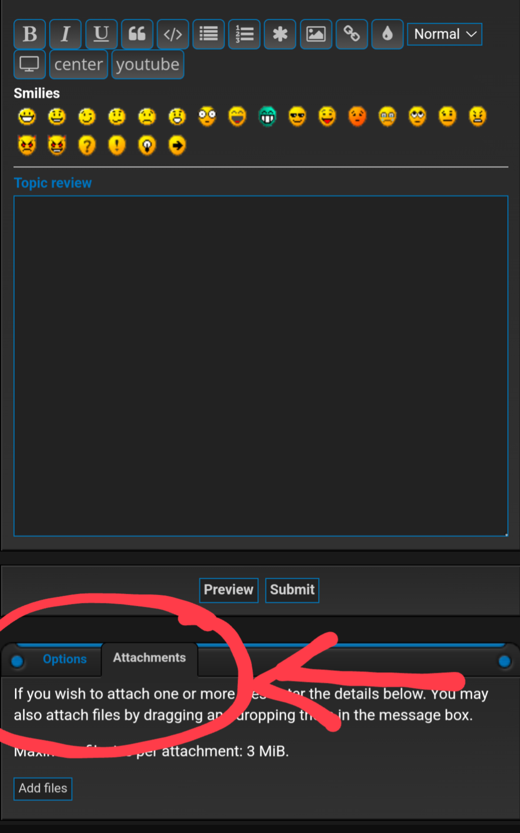
Task: Click the list item asterisk icon
Action: pyautogui.click(x=280, y=34)
